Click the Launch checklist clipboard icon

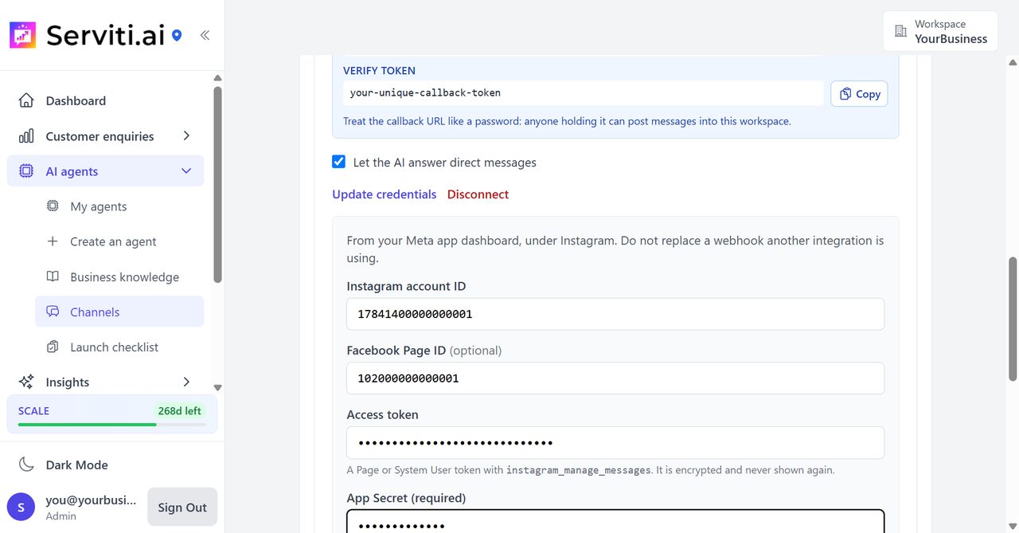tap(53, 347)
